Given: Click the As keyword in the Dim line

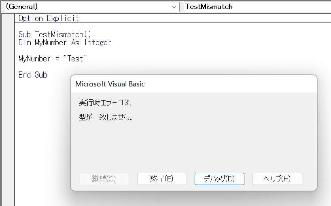Looking at the screenshot, I should [75, 42].
